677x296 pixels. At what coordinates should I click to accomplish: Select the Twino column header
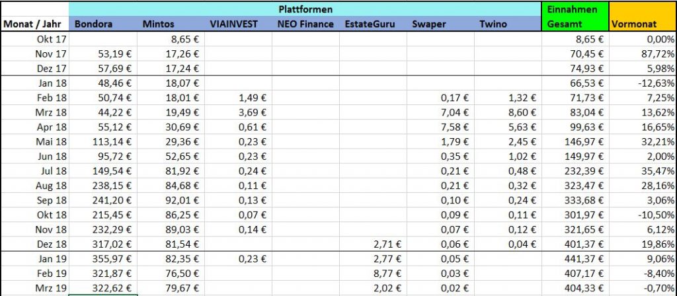click(x=508, y=24)
